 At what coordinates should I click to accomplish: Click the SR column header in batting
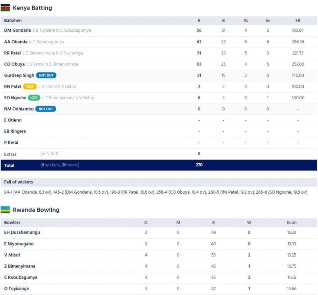(298, 20)
